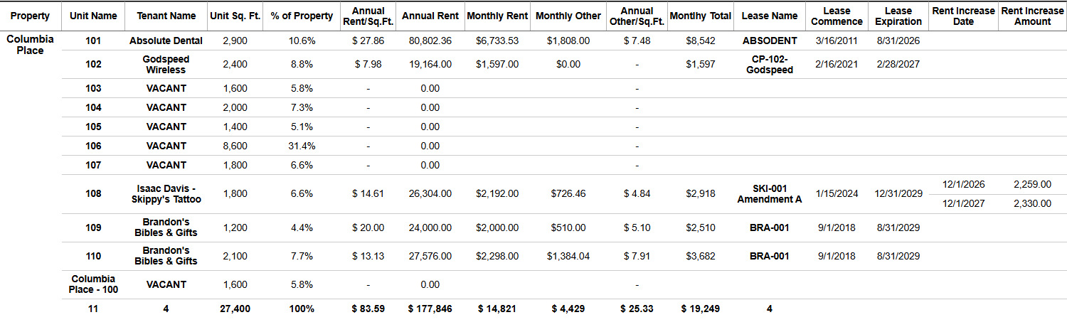
Task: Click the ABSODENT lease name
Action: tap(769, 41)
